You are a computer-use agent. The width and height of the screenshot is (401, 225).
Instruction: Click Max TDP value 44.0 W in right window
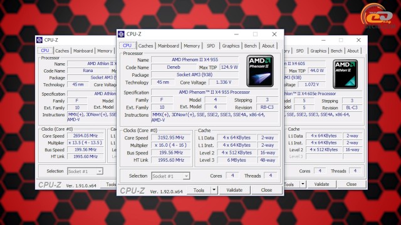click(317, 71)
